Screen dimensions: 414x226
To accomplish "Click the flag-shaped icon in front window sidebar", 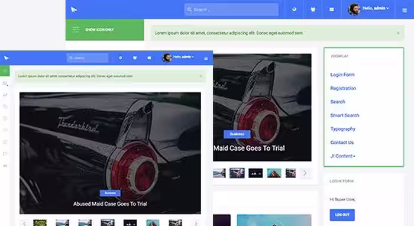I will tap(5, 154).
